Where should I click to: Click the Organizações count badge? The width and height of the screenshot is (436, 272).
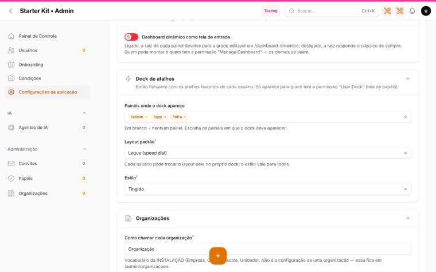84,194
